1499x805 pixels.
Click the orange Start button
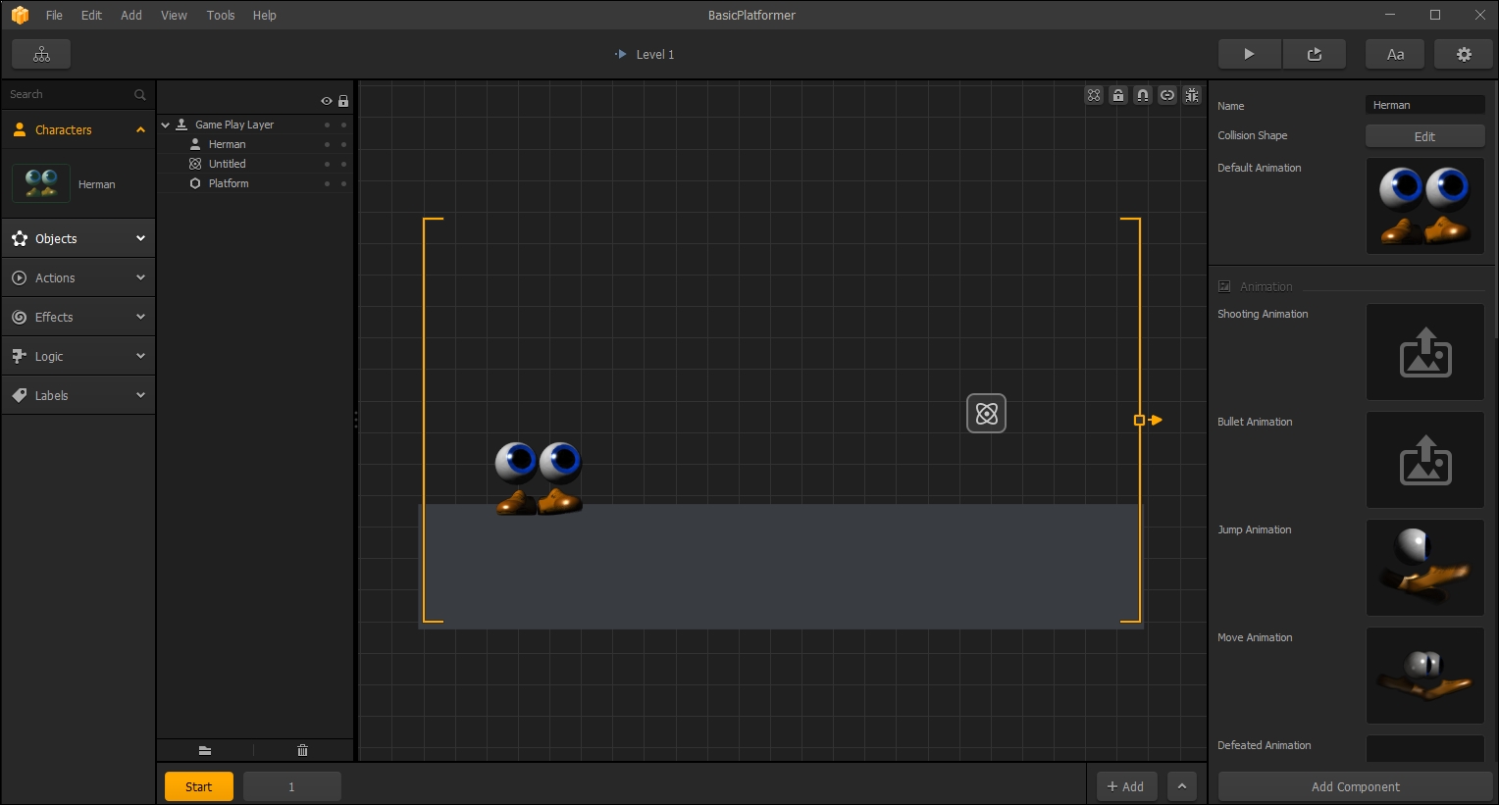pos(198,786)
